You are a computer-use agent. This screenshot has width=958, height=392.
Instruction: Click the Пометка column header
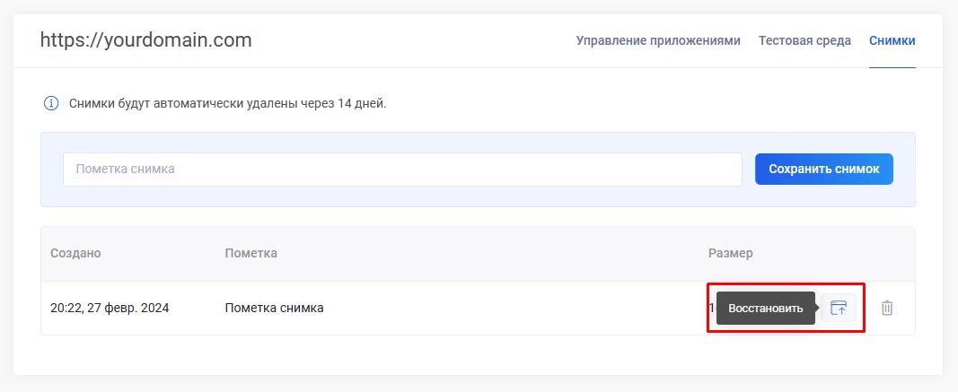(x=250, y=253)
